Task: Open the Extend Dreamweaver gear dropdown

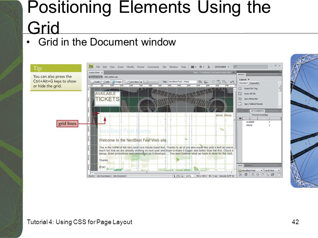Action: pos(202,67)
